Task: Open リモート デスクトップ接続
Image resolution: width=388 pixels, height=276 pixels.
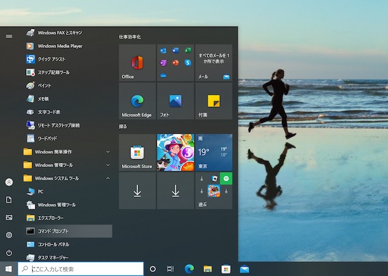Action: pos(67,125)
